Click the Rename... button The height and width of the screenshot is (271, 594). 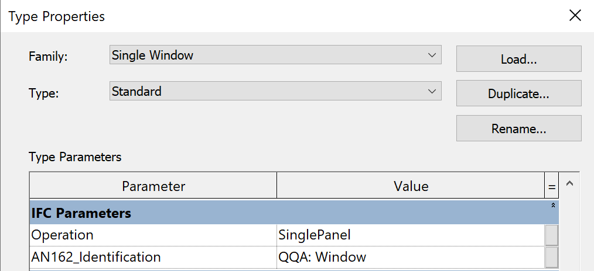(x=518, y=128)
